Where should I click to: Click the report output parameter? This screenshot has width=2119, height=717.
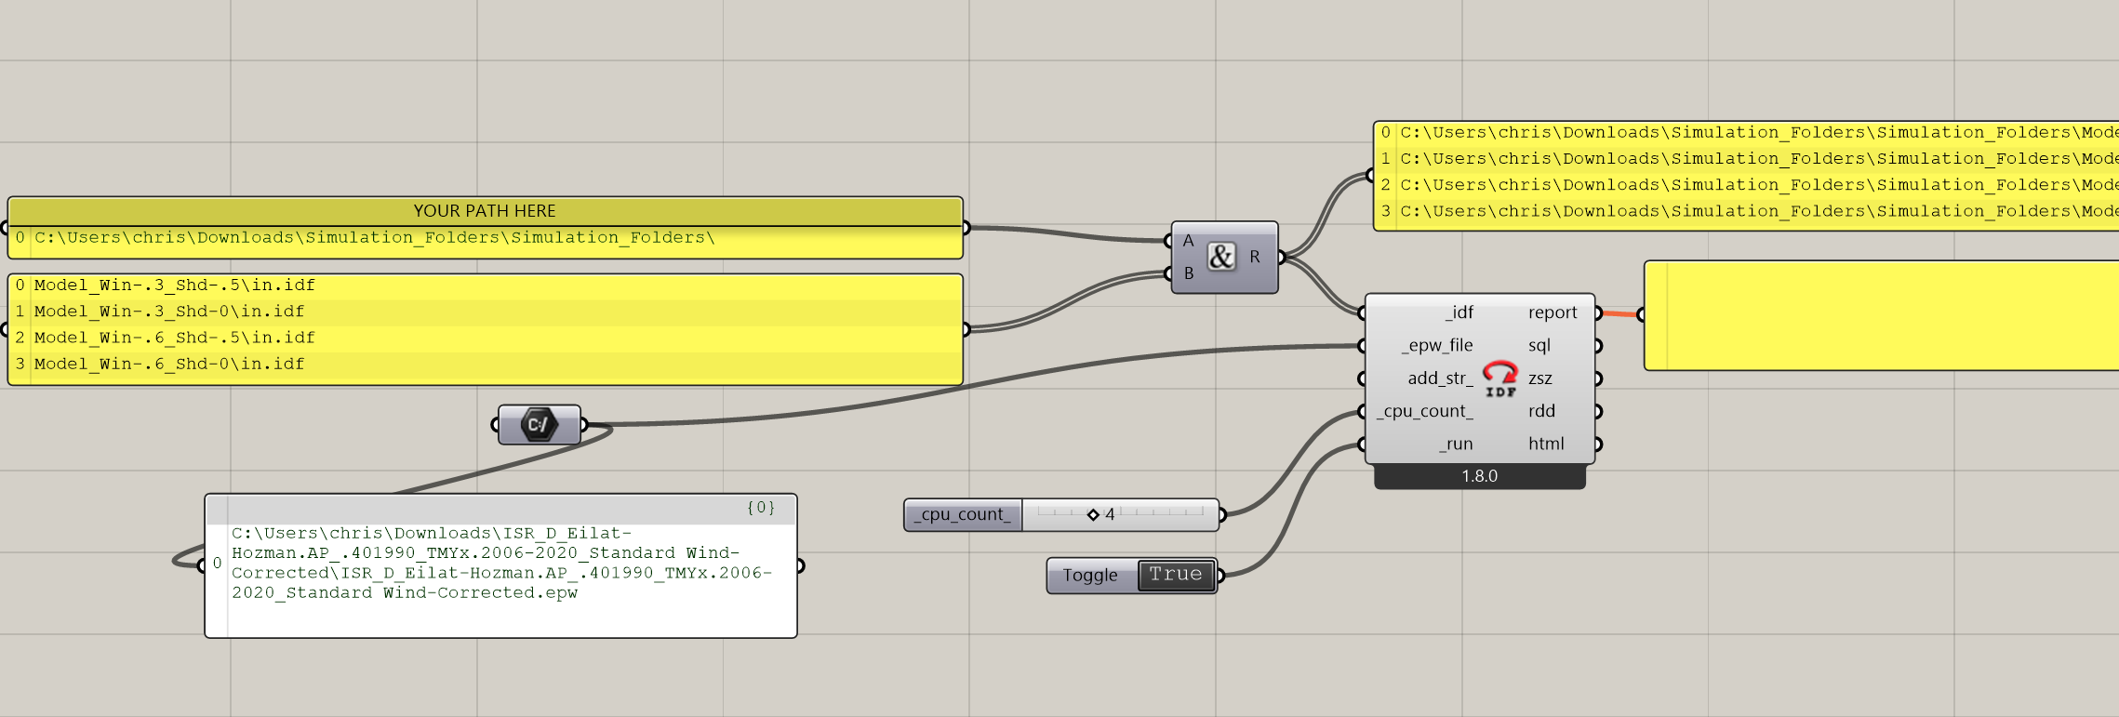pos(1553,312)
